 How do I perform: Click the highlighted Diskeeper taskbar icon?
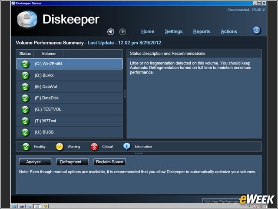click(x=37, y=206)
